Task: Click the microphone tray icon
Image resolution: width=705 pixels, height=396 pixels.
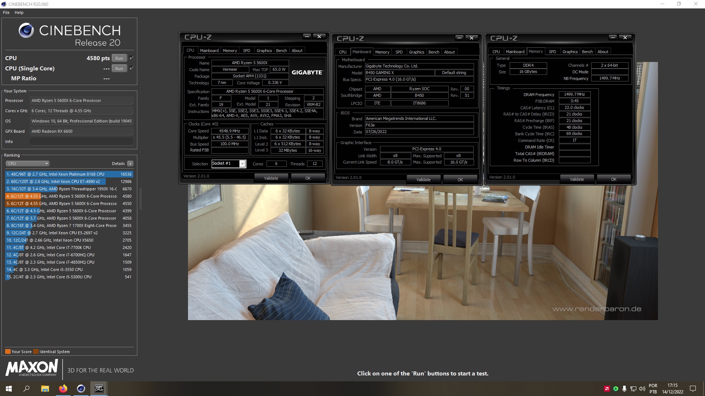Action: [x=624, y=389]
